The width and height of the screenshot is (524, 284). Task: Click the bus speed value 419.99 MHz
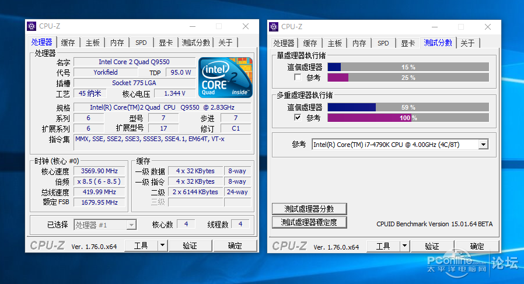pos(99,192)
